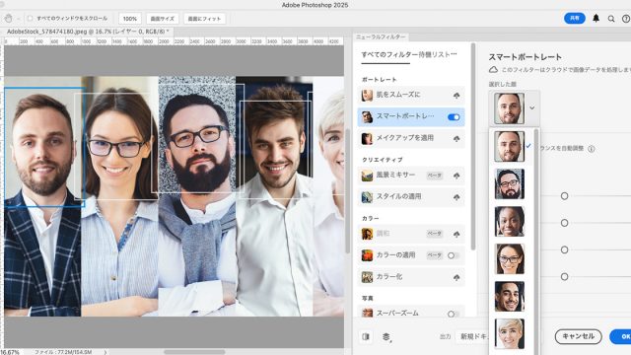Click the スタイルの適用 filter thumbnail icon
The height and width of the screenshot is (355, 631).
coord(367,197)
